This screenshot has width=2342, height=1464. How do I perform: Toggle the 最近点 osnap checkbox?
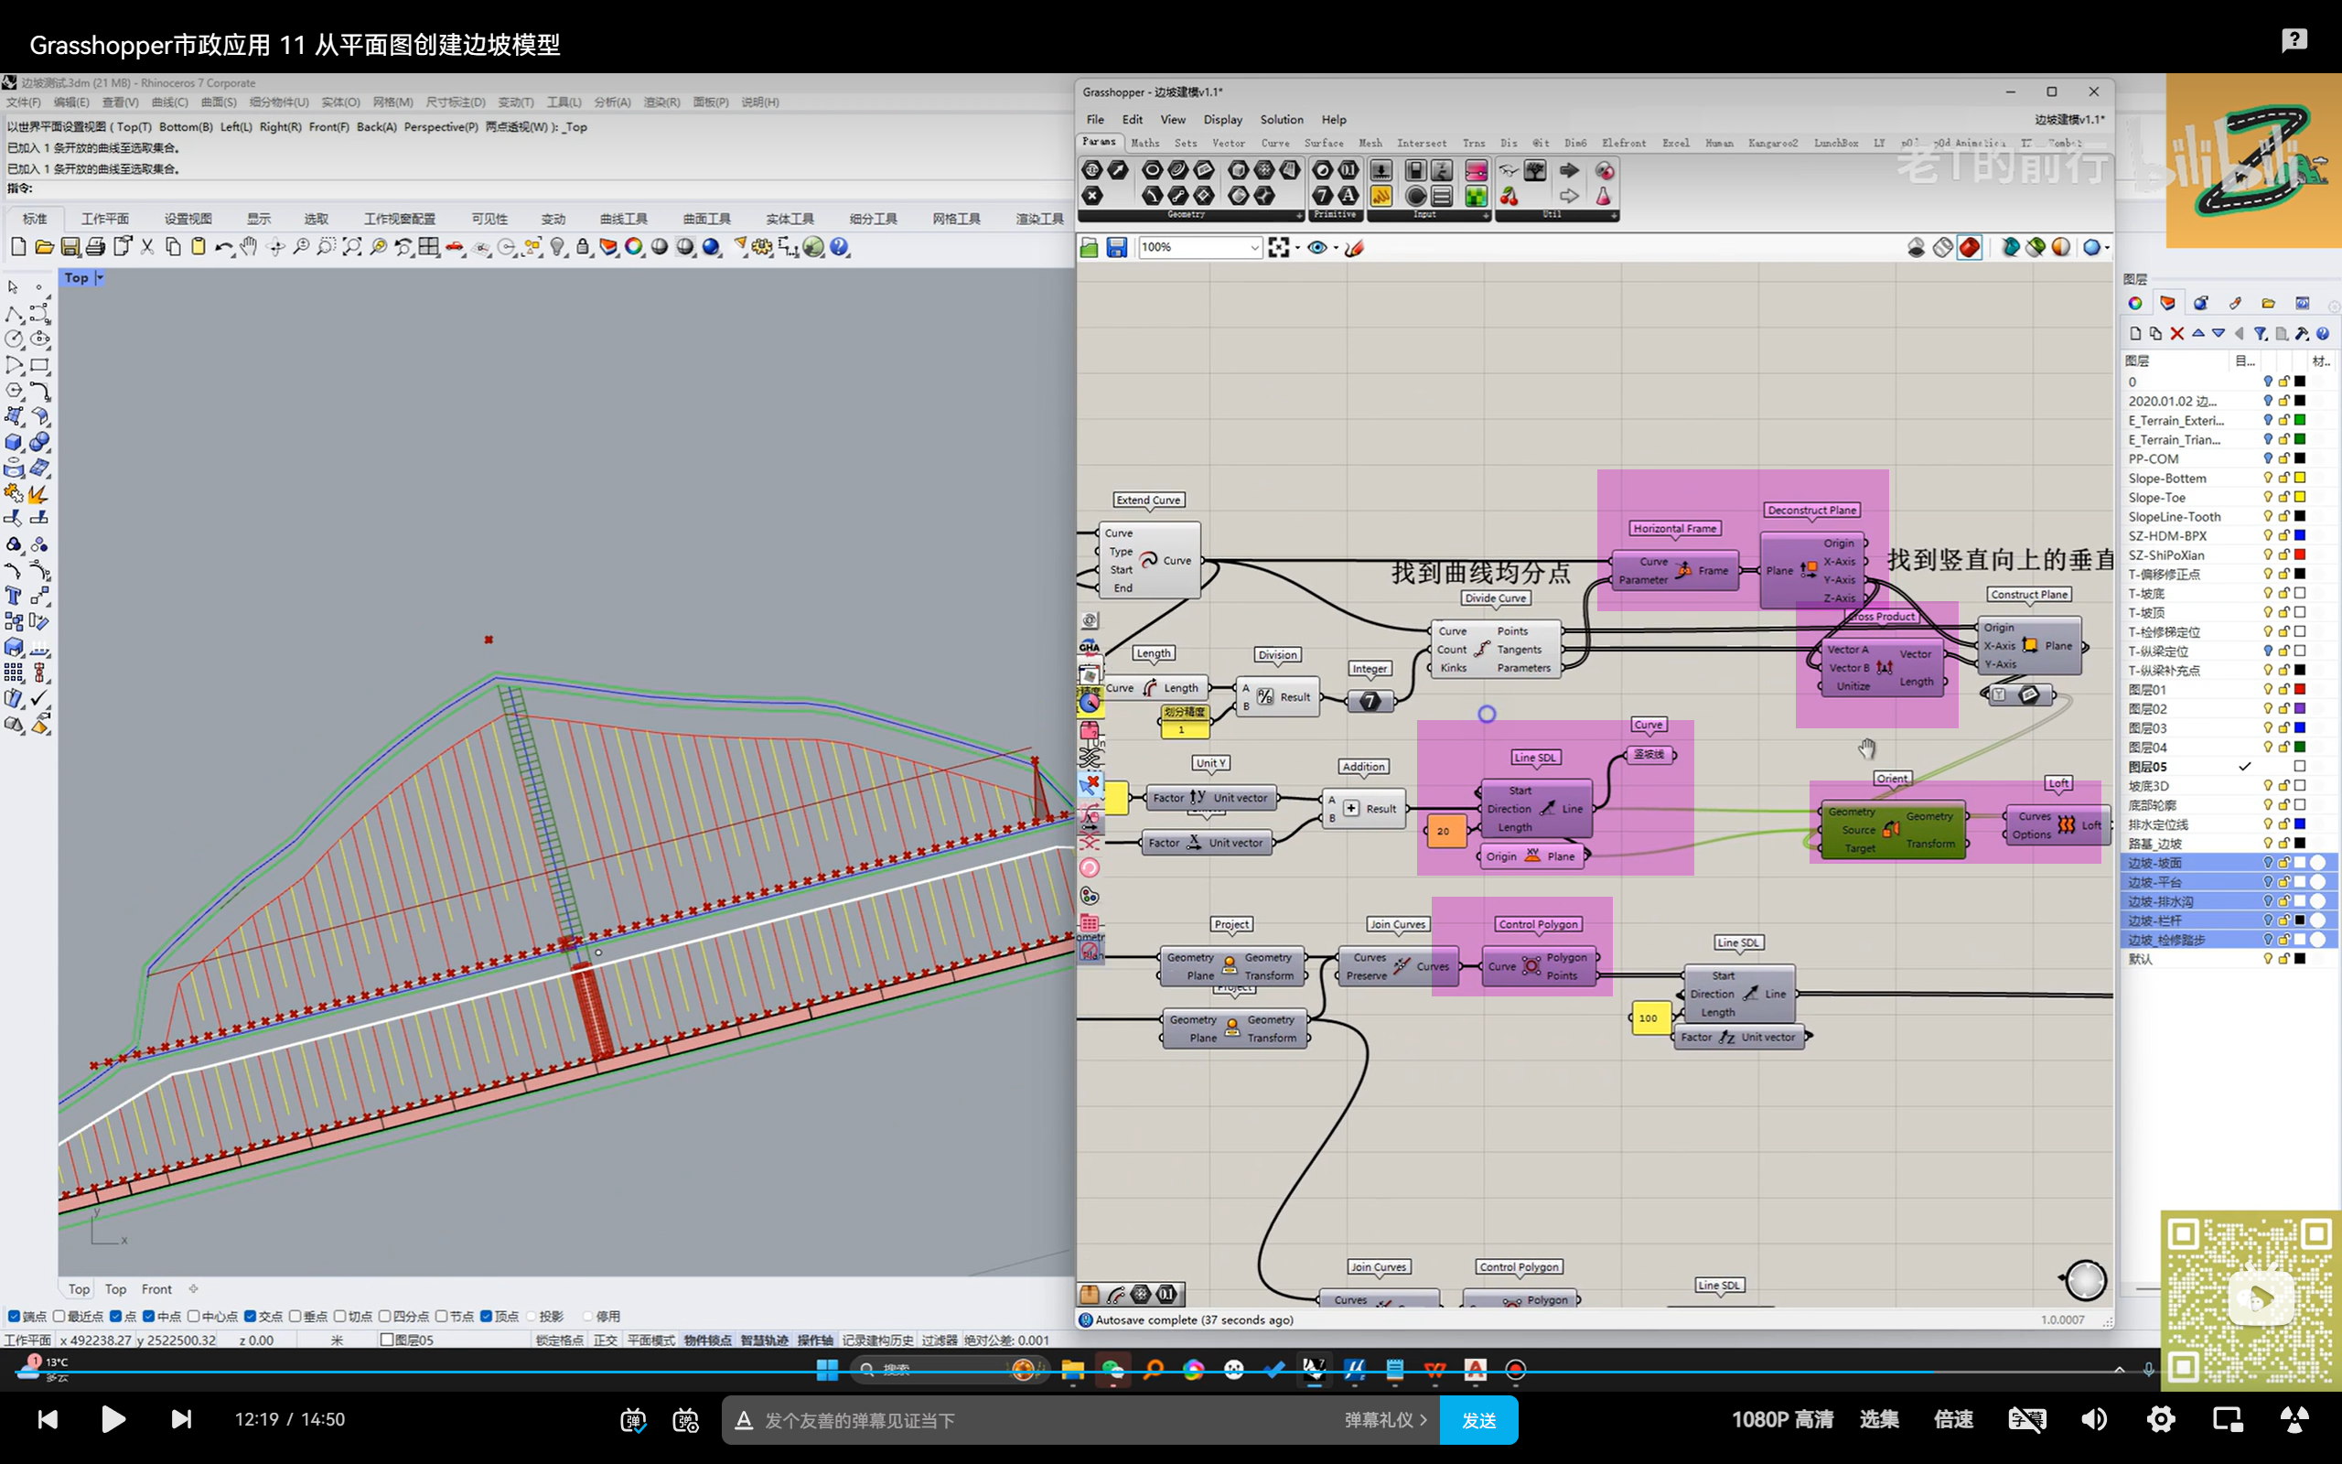60,1316
